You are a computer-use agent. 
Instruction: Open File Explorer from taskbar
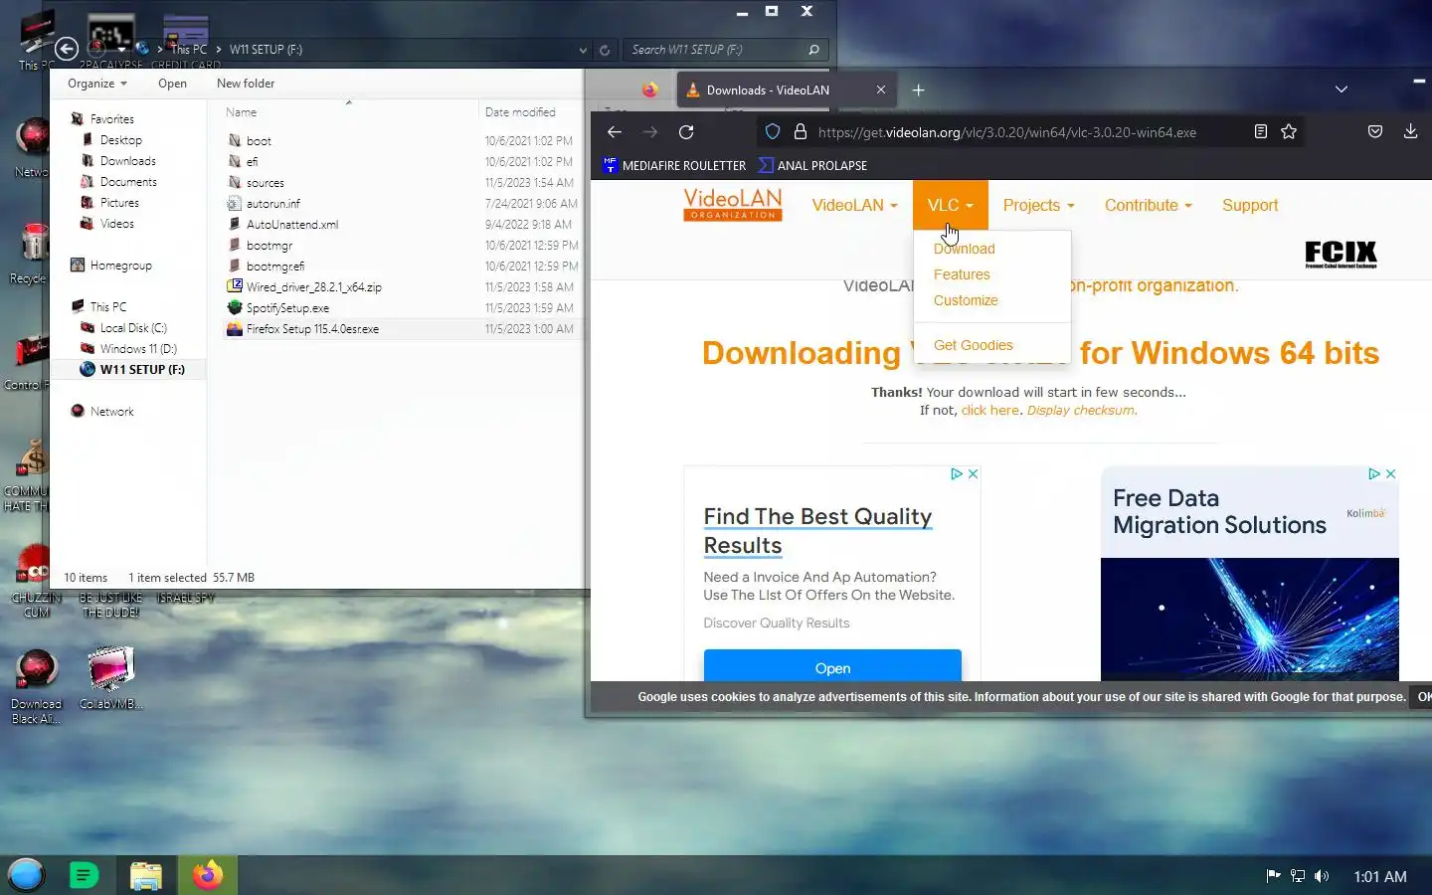[146, 875]
